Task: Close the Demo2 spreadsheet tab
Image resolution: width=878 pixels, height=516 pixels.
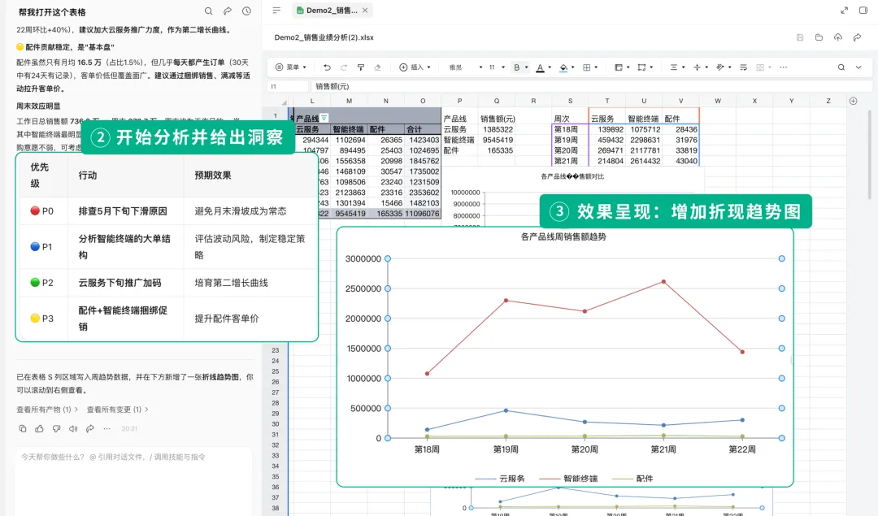Action: pos(365,11)
